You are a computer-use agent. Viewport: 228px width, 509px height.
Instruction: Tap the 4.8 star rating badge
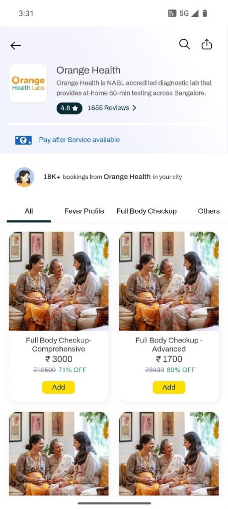click(70, 108)
